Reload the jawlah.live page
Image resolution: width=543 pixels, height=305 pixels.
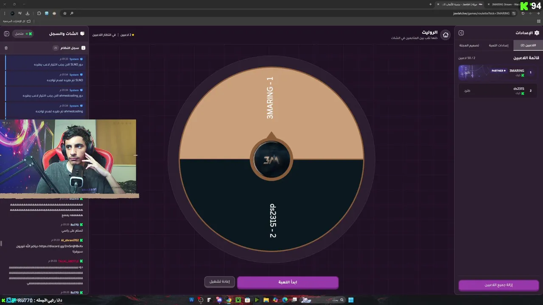click(x=523, y=13)
